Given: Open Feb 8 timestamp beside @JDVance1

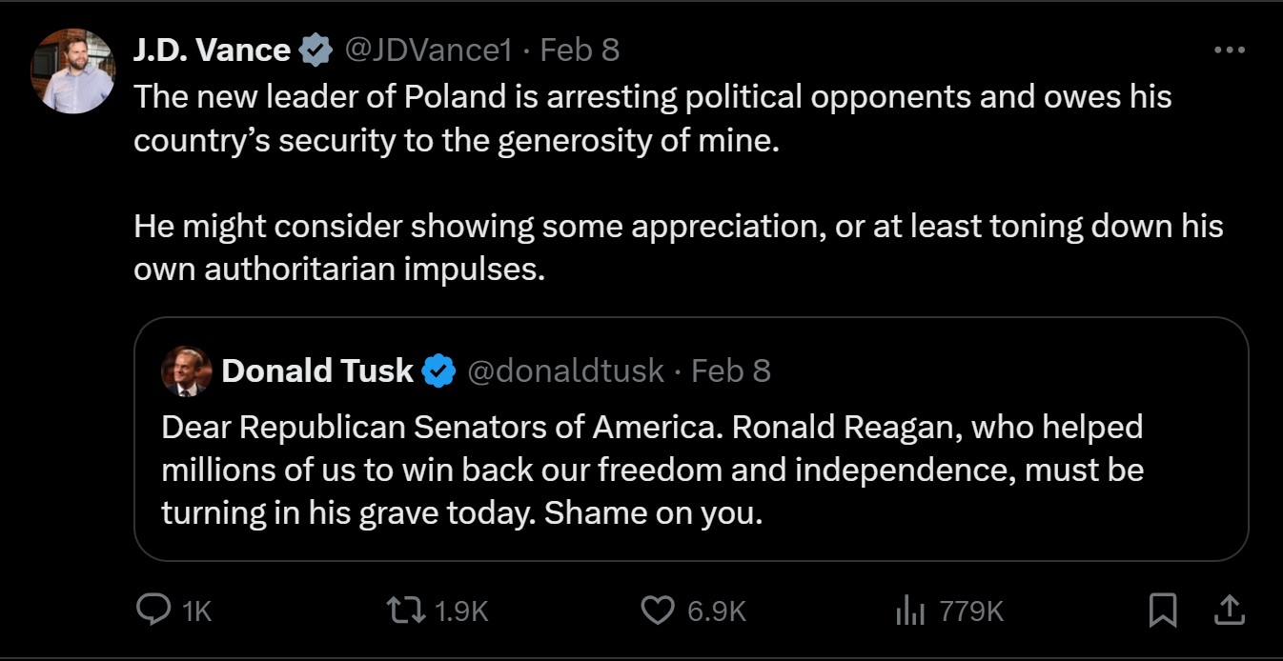Looking at the screenshot, I should click(580, 50).
